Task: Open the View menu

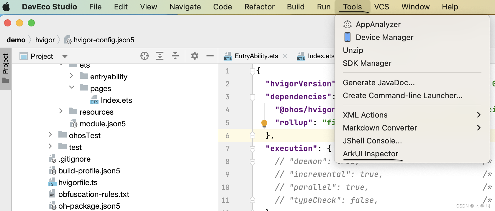Action: click(148, 7)
